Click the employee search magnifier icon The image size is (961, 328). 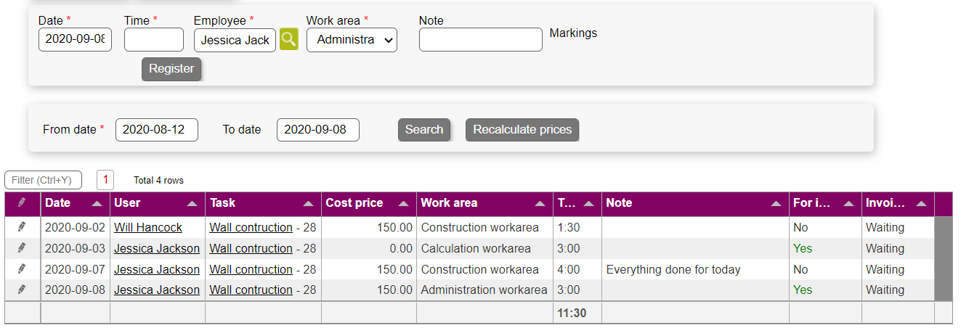pos(289,39)
